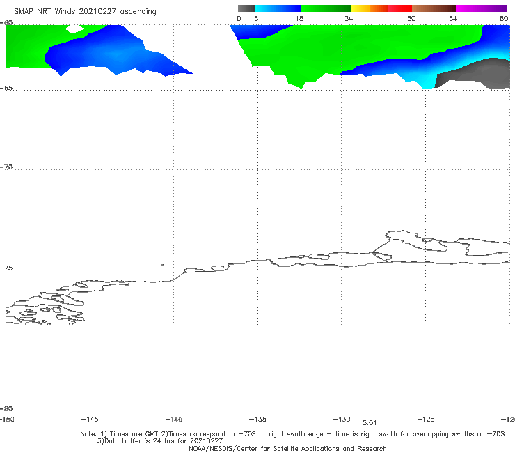The height and width of the screenshot is (453, 515).
Task: Click the swath time label "5:01"
Action: pos(370,423)
